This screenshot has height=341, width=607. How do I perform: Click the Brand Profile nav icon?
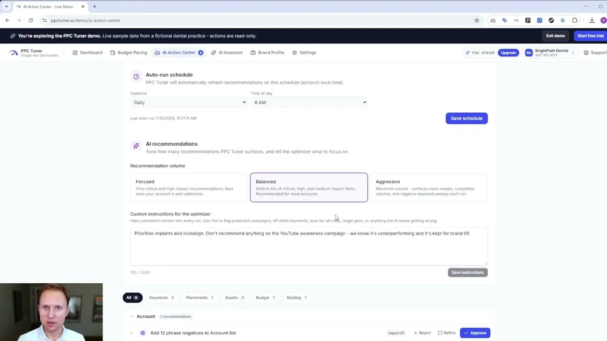tap(253, 53)
